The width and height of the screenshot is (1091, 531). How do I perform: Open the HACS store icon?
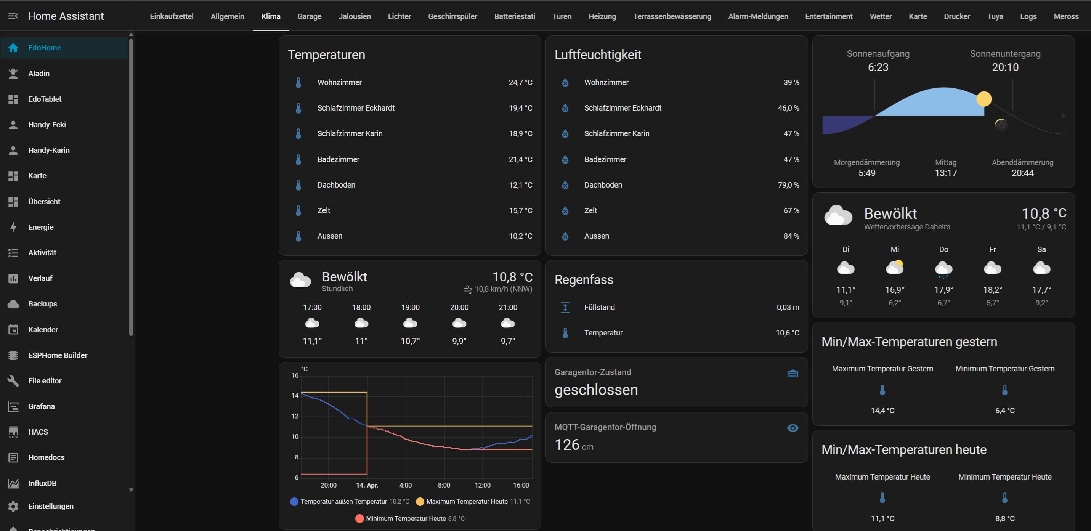13,432
